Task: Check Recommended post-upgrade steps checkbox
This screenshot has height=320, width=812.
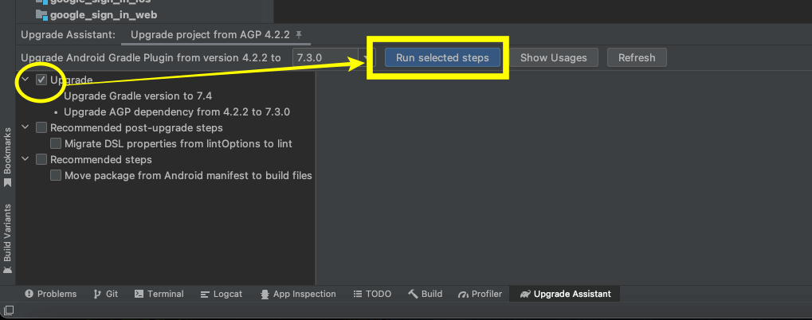Action: tap(41, 127)
